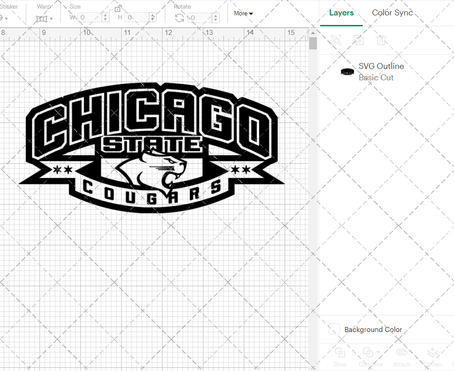Click the Sticker tool toggle arrow

coord(6,18)
